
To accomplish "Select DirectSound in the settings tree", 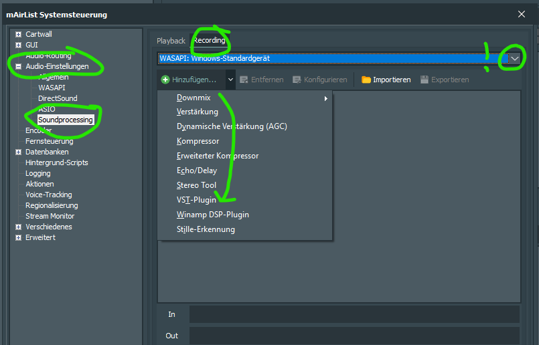I will click(x=58, y=98).
